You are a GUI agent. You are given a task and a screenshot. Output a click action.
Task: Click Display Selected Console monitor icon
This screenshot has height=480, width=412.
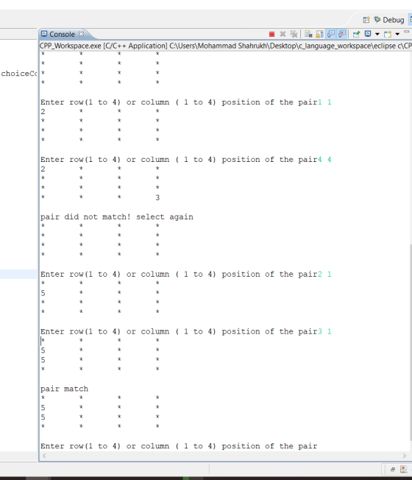[x=368, y=34]
